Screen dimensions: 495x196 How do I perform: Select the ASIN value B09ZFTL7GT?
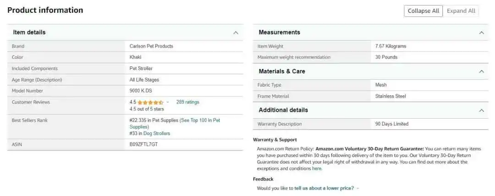click(143, 145)
